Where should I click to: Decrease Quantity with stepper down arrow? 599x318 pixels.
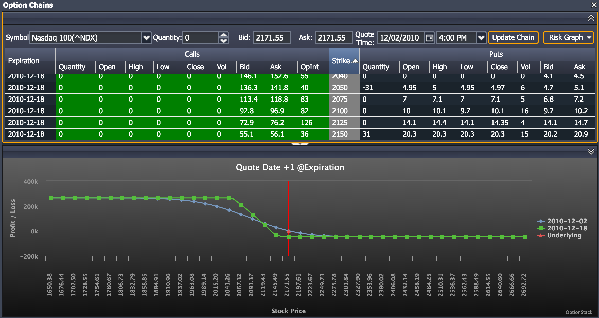click(224, 41)
